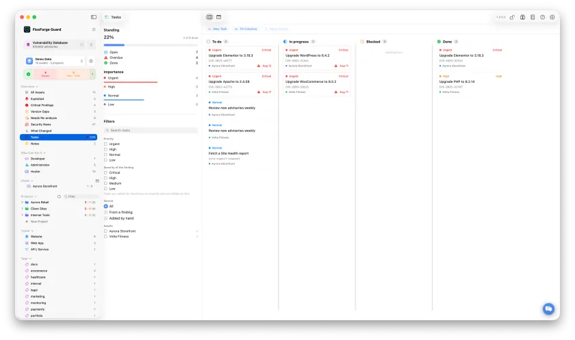Image resolution: width=575 pixels, height=340 pixels.
Task: Expand the Internal Tools project folder
Action: point(22,215)
